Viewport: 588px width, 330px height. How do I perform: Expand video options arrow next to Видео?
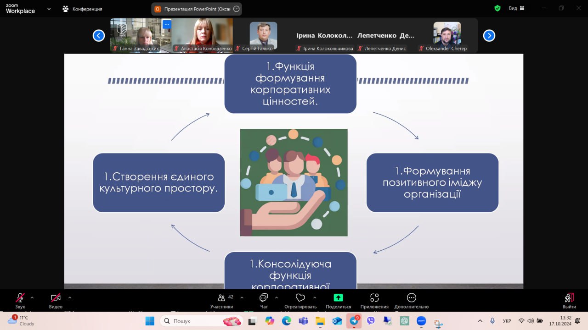[70, 297]
